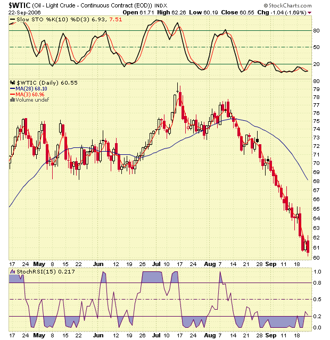Click the Sep label on the price chart's date axis
The width and height of the screenshot is (330, 340).
pyautogui.click(x=271, y=264)
